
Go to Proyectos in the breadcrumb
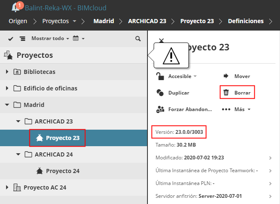(x=56, y=21)
